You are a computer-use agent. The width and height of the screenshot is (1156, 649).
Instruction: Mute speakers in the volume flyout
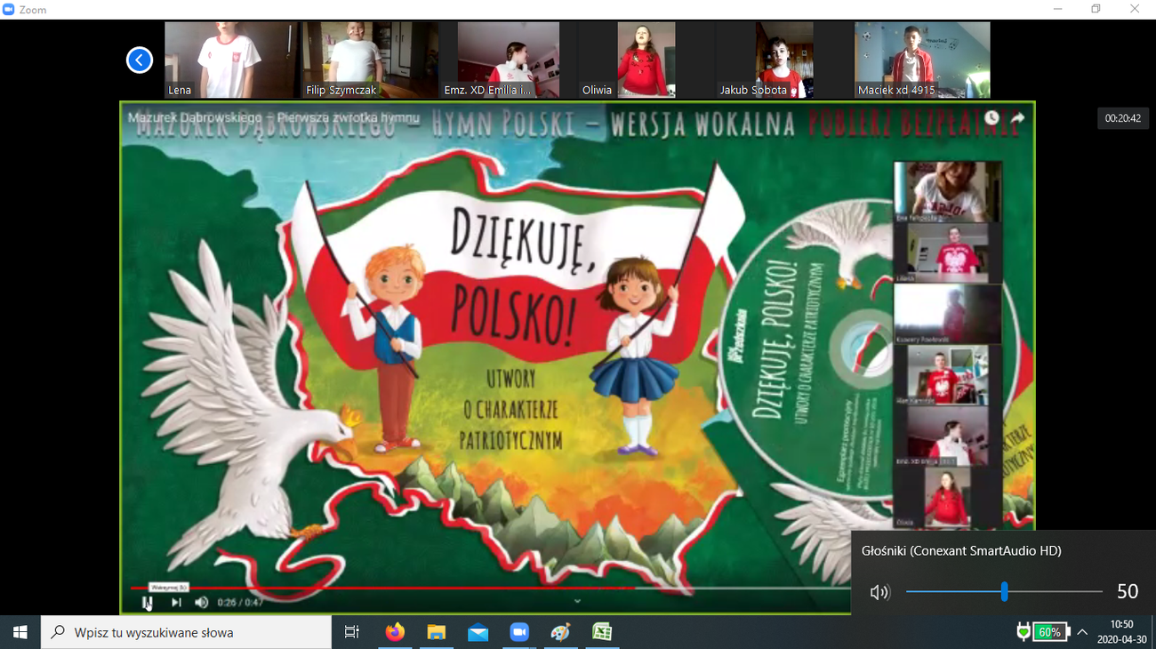[x=879, y=592]
